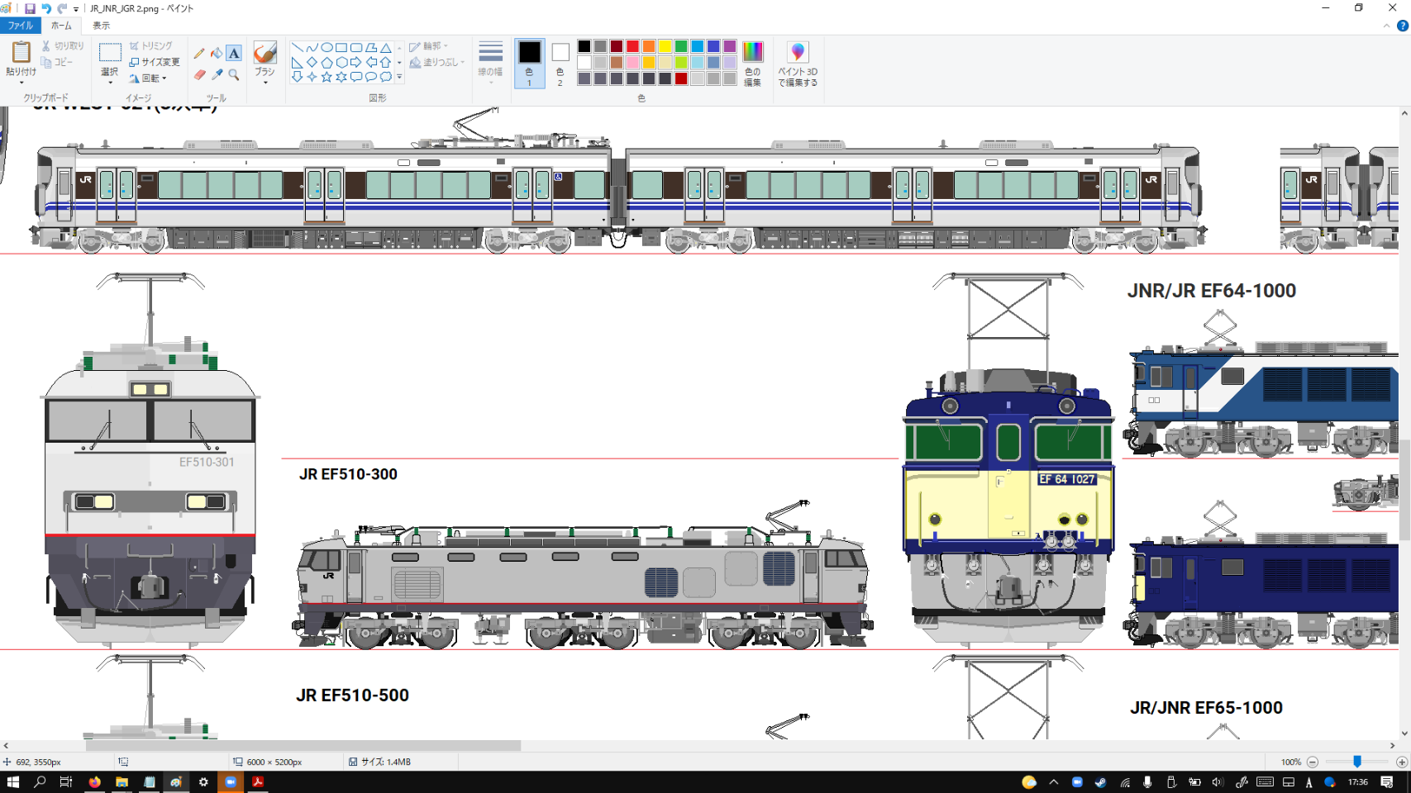Click the Resize (サイズ変更) button

pos(155,62)
